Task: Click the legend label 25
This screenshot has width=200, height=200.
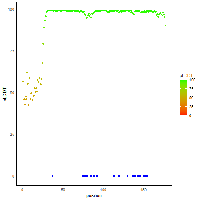Action: point(191,107)
